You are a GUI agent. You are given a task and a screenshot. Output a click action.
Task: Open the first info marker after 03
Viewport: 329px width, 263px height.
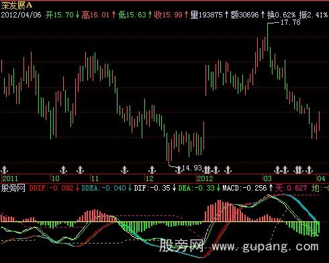point(277,170)
